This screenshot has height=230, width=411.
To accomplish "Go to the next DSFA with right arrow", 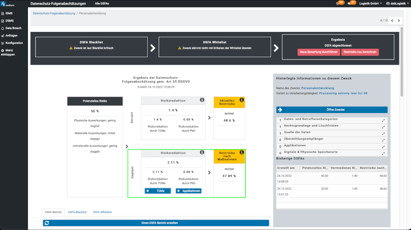I will [x=399, y=20].
